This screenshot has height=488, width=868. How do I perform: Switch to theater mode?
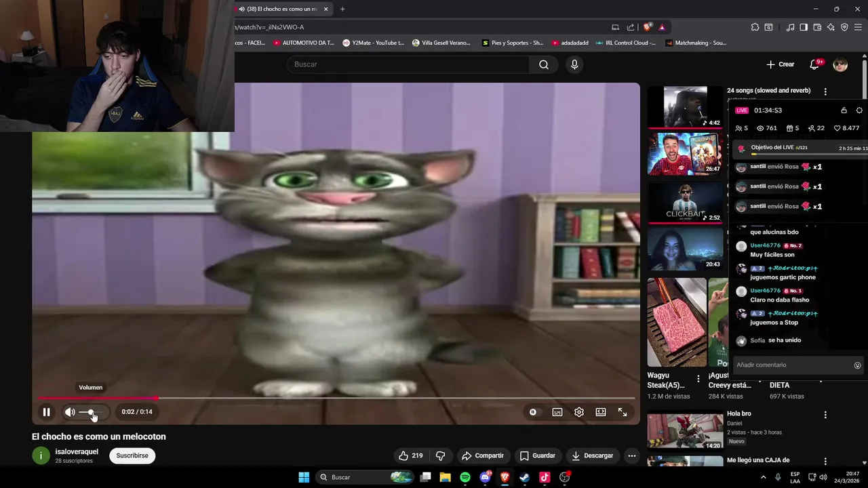(x=601, y=411)
